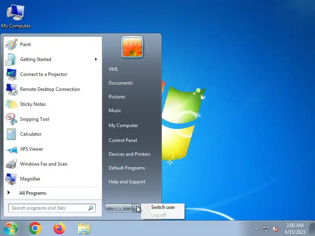Screen dimensions: 315x236
Task: Open Google Chrome from the taskbar
Action: (x=35, y=228)
